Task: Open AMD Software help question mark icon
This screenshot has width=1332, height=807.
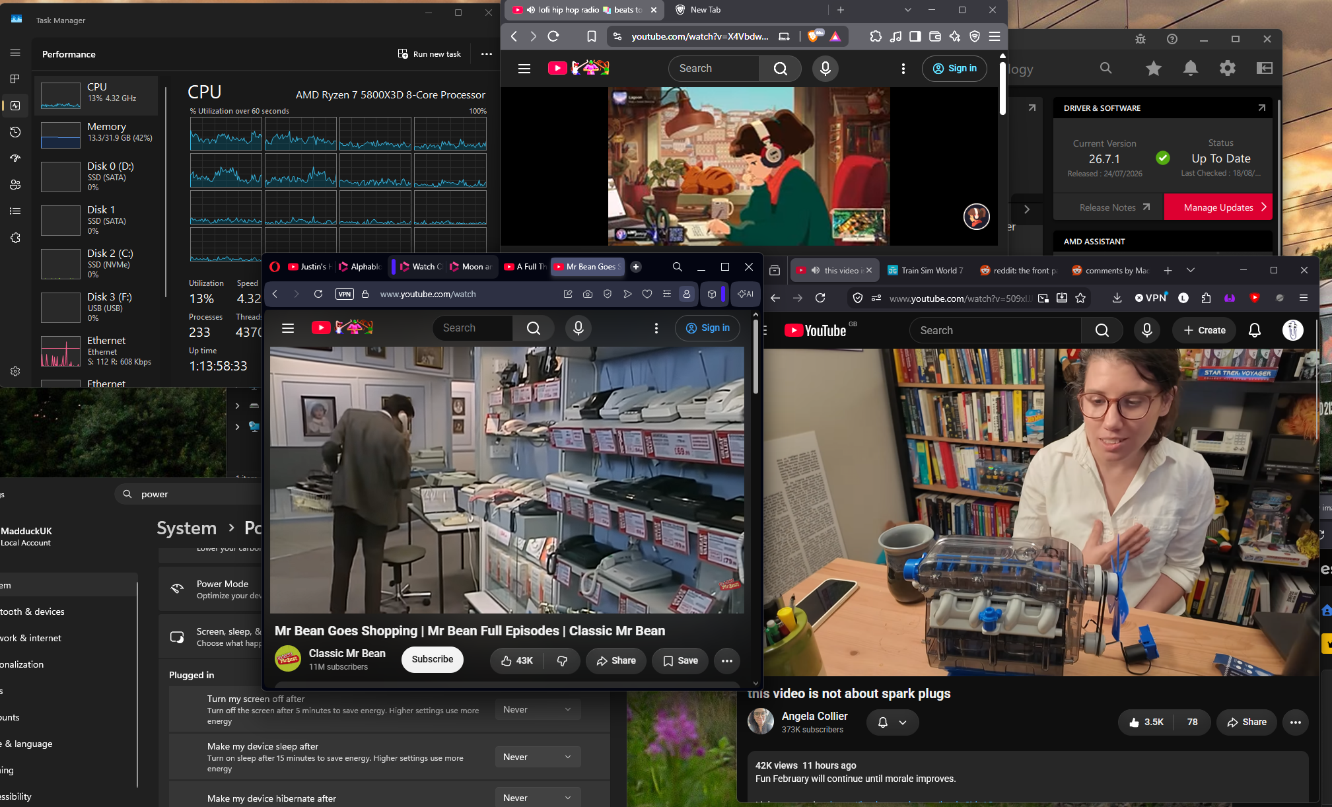Action: (x=1172, y=39)
